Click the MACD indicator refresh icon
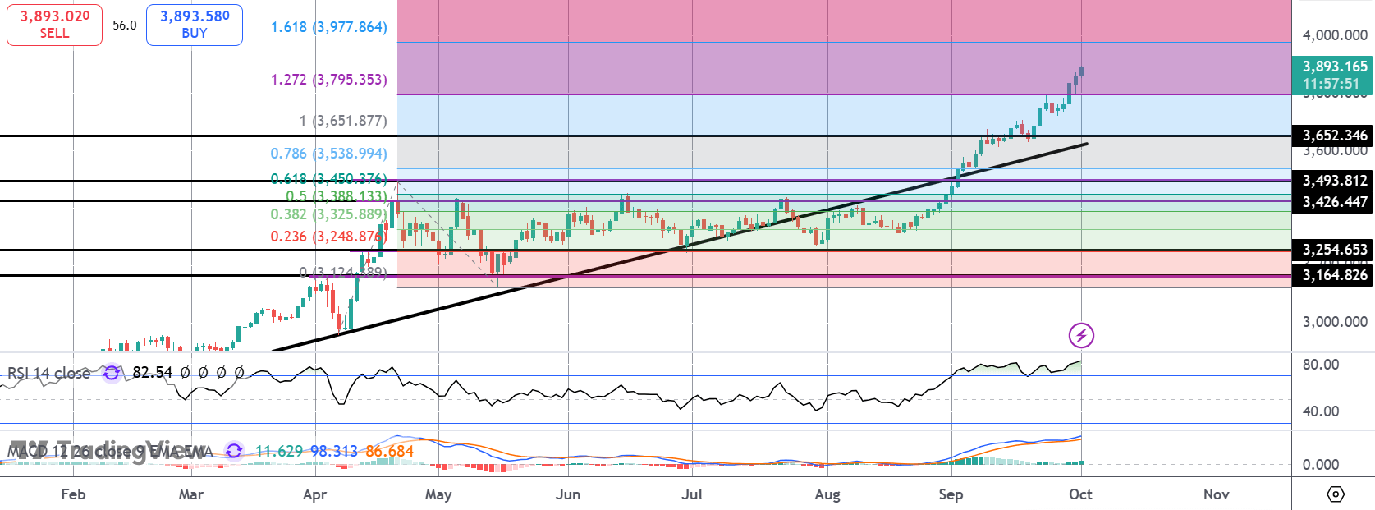This screenshot has width=1375, height=510. pyautogui.click(x=234, y=451)
